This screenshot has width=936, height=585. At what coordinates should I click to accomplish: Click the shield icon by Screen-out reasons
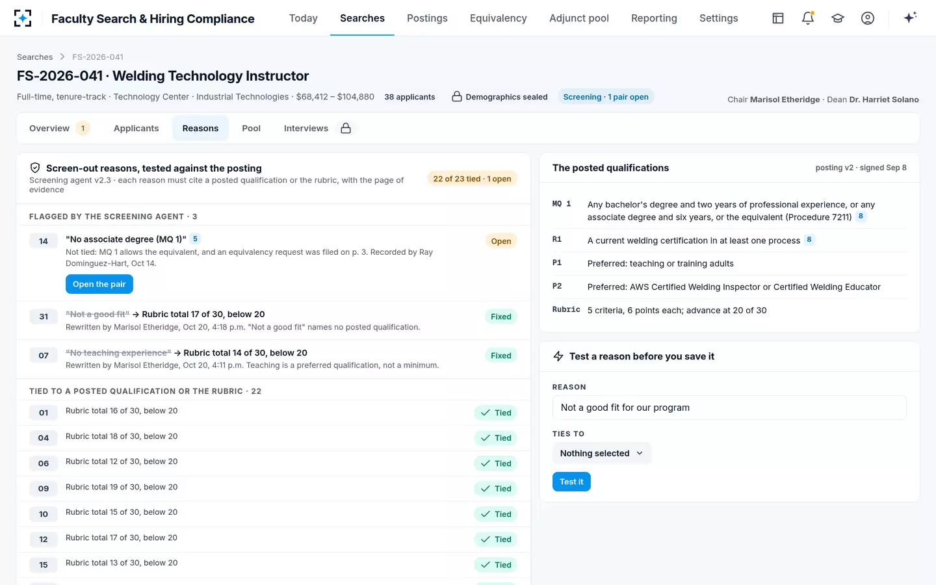[35, 168]
